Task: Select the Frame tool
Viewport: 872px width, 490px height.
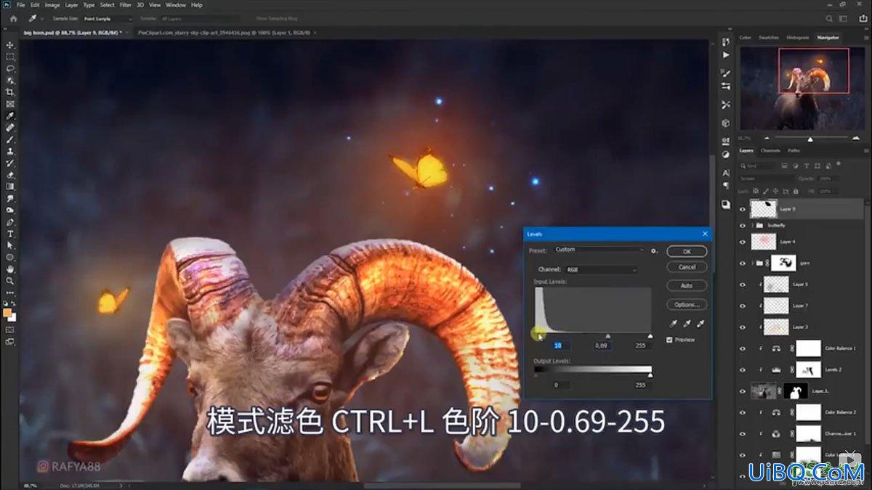Action: (10, 104)
